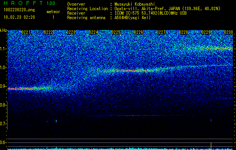Click the Receiver field label
Image resolution: width=236 pixels, height=150 pixels.
point(76,13)
